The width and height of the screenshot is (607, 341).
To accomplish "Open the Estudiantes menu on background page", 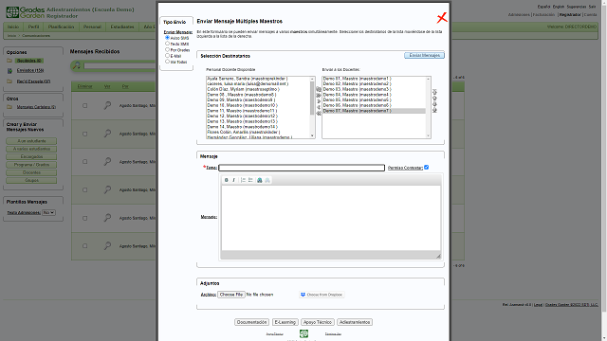I will click(x=122, y=27).
